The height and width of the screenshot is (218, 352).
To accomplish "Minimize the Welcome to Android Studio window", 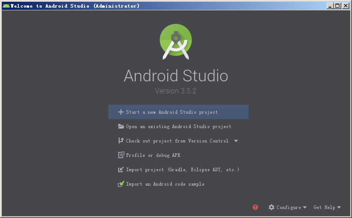I will pyautogui.click(x=330, y=6).
